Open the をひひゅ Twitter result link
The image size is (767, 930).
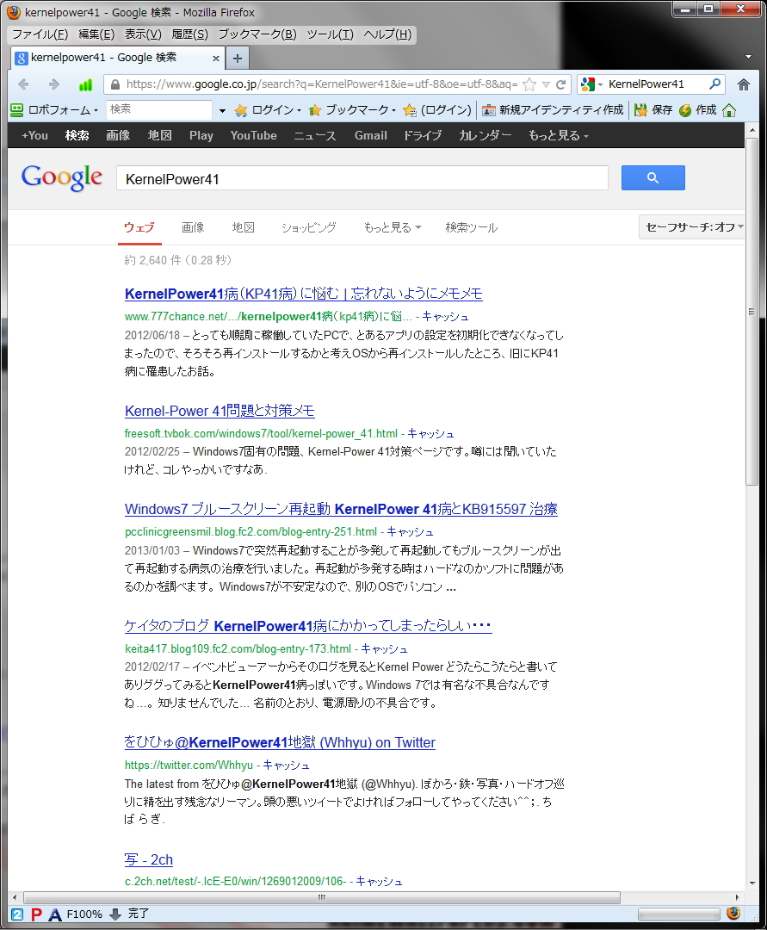(280, 742)
